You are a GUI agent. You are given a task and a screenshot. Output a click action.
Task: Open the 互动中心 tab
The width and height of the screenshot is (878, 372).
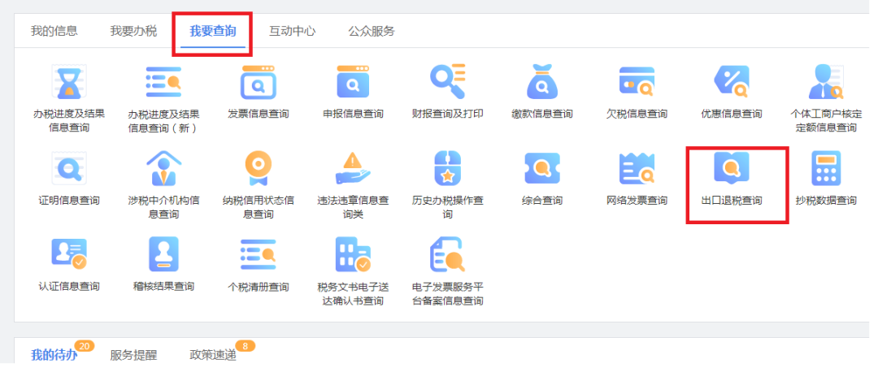click(292, 32)
